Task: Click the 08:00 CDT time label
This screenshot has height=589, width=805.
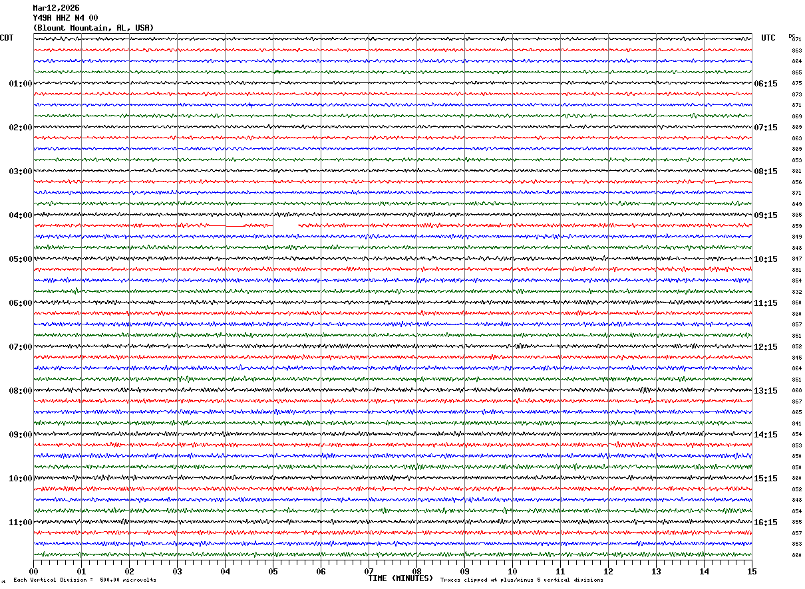Action: (21, 391)
